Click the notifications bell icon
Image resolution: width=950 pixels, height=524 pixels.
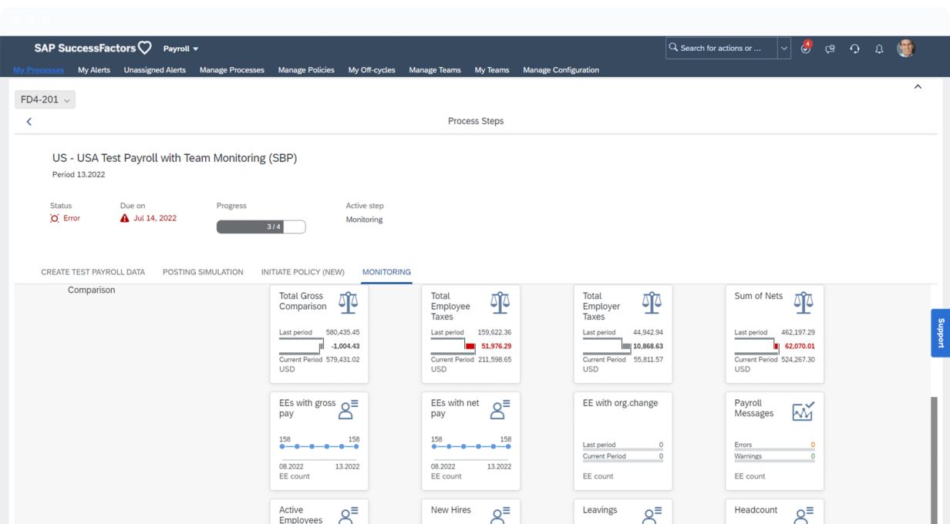click(878, 49)
